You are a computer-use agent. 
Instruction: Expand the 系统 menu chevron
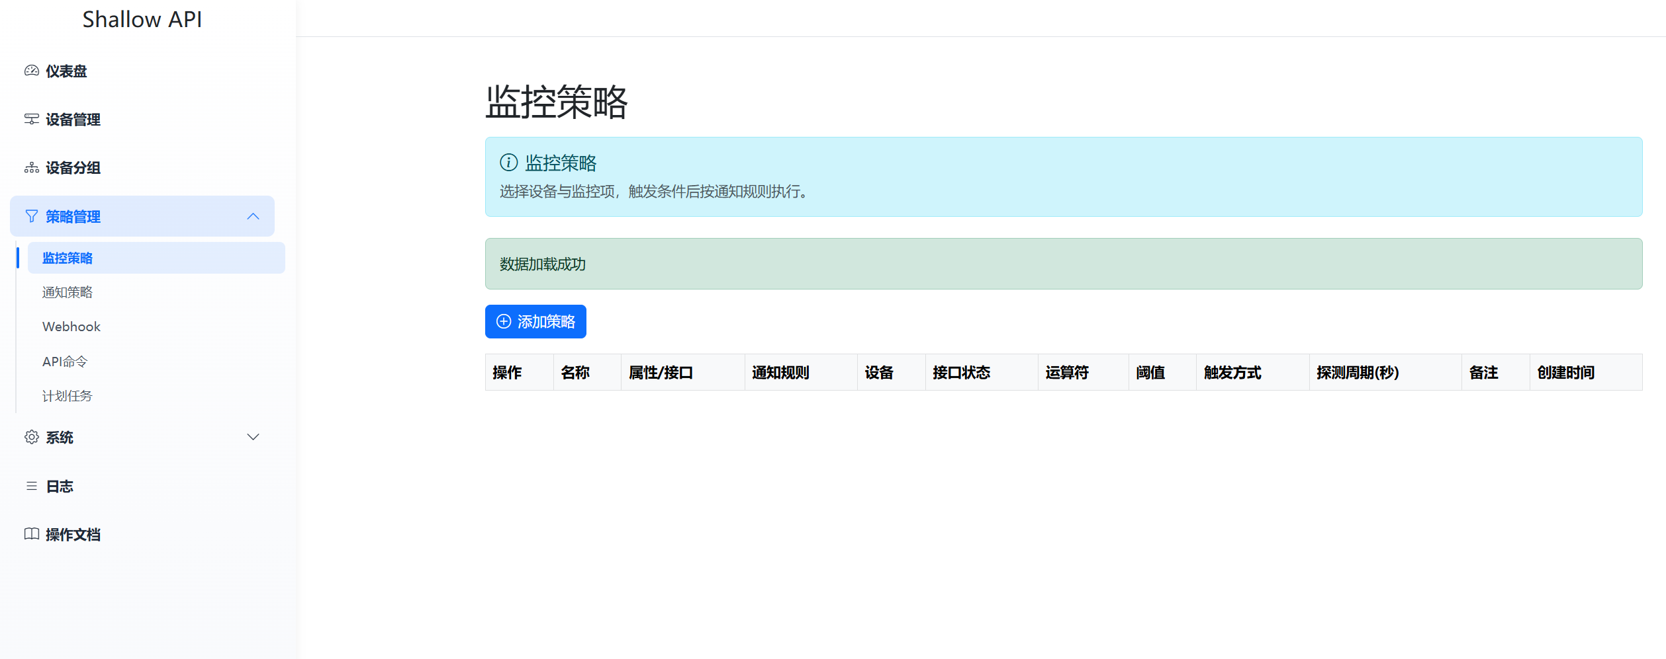253,437
